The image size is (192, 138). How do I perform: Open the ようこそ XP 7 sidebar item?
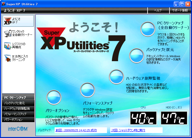[x=18, y=21]
